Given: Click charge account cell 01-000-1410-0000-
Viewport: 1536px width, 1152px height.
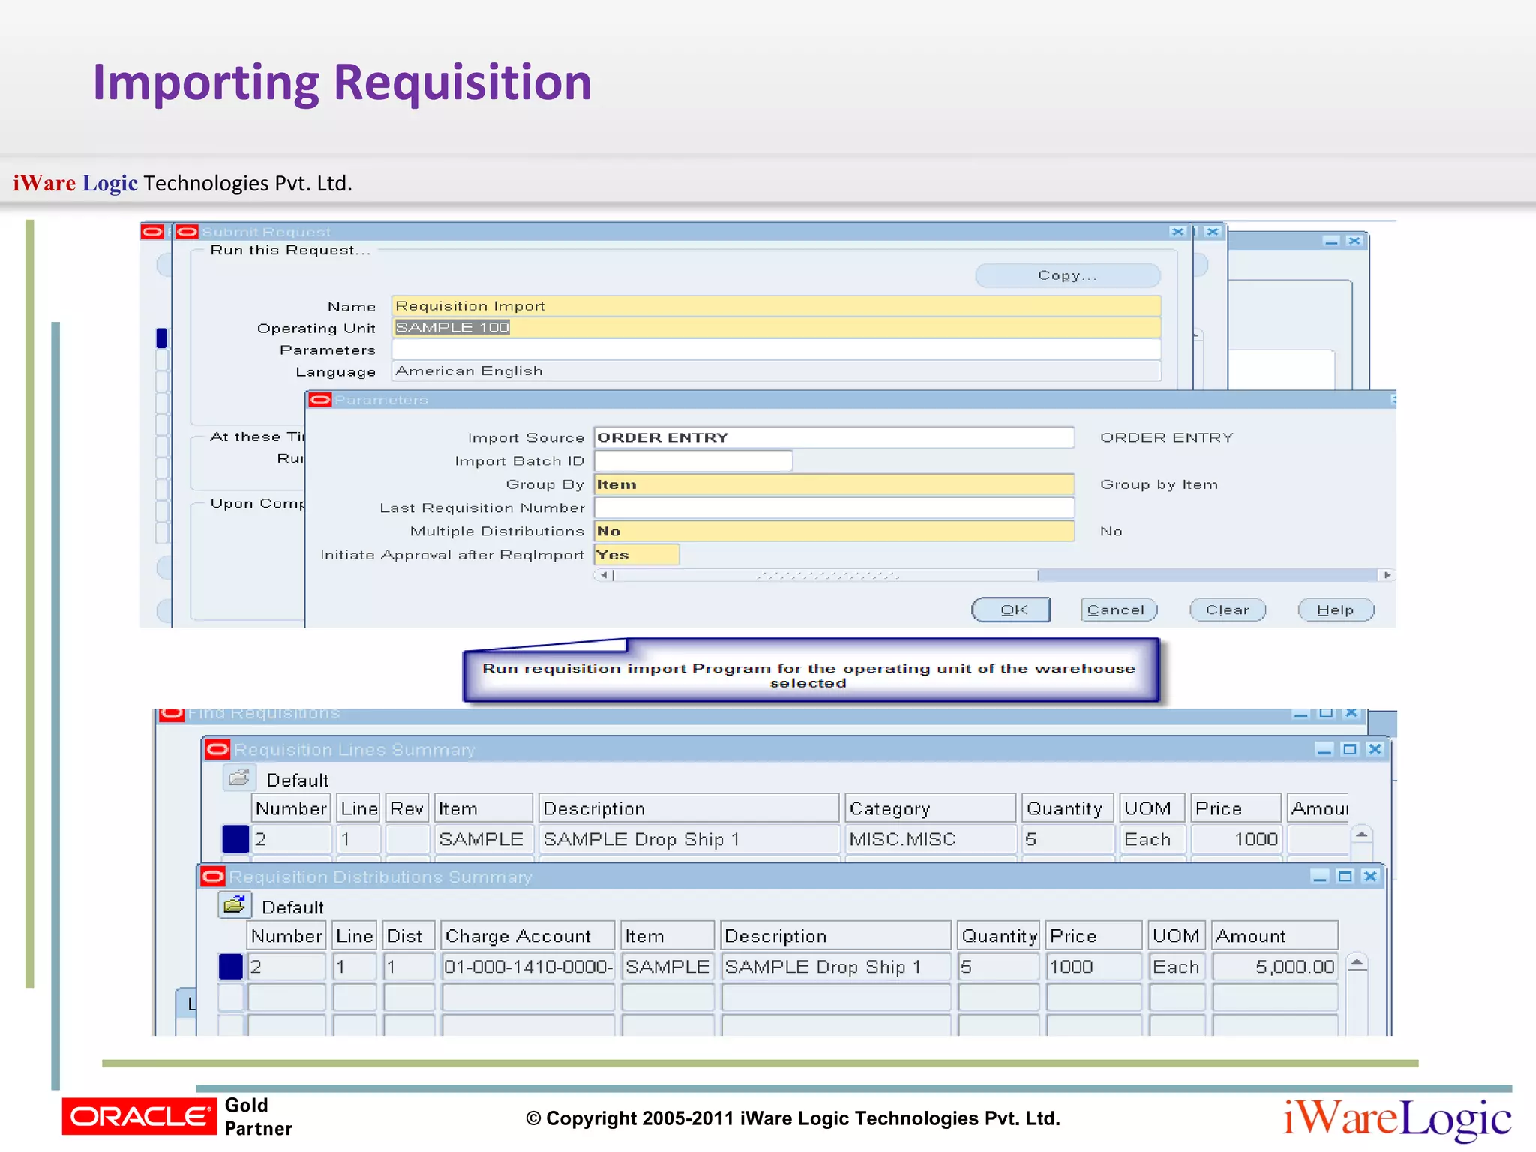Looking at the screenshot, I should tap(528, 967).
